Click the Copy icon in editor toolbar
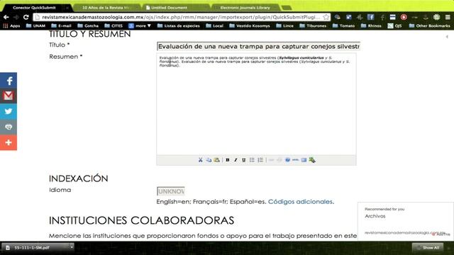 click(209, 160)
